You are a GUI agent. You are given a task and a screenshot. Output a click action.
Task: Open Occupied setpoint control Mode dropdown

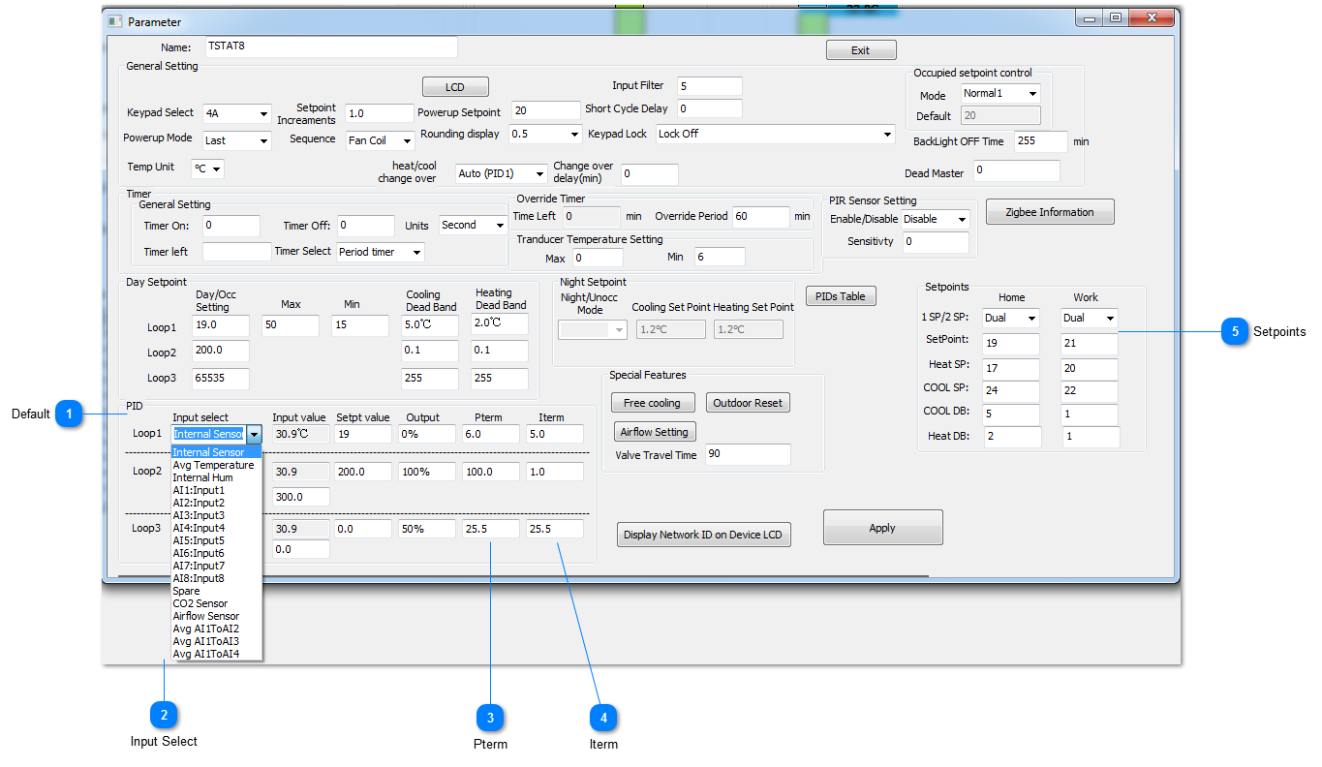(x=1000, y=94)
